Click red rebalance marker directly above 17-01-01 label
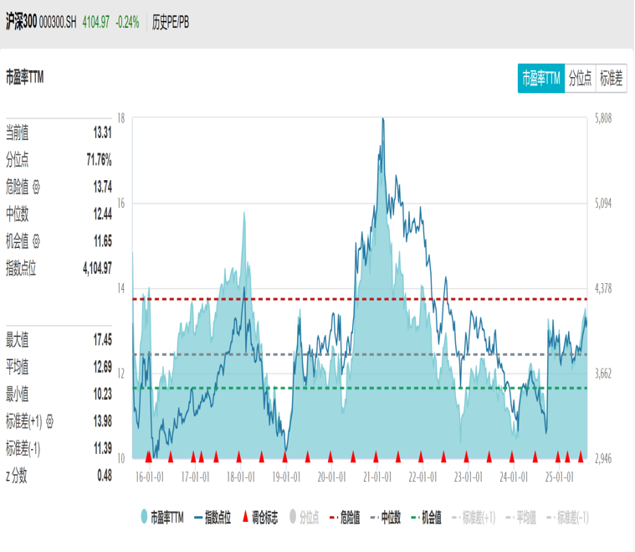 pos(193,457)
